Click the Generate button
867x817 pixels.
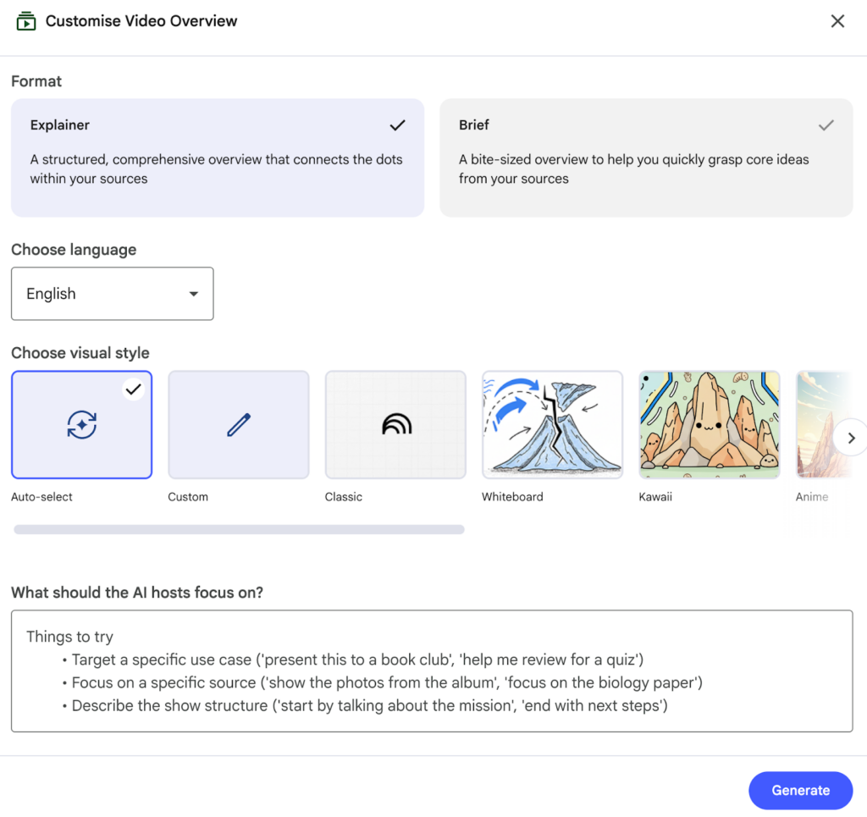coord(800,790)
